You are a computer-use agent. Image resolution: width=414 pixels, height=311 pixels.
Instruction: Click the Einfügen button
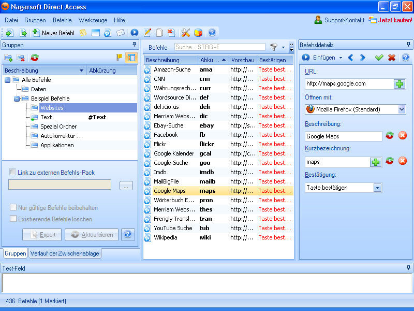(x=319, y=58)
